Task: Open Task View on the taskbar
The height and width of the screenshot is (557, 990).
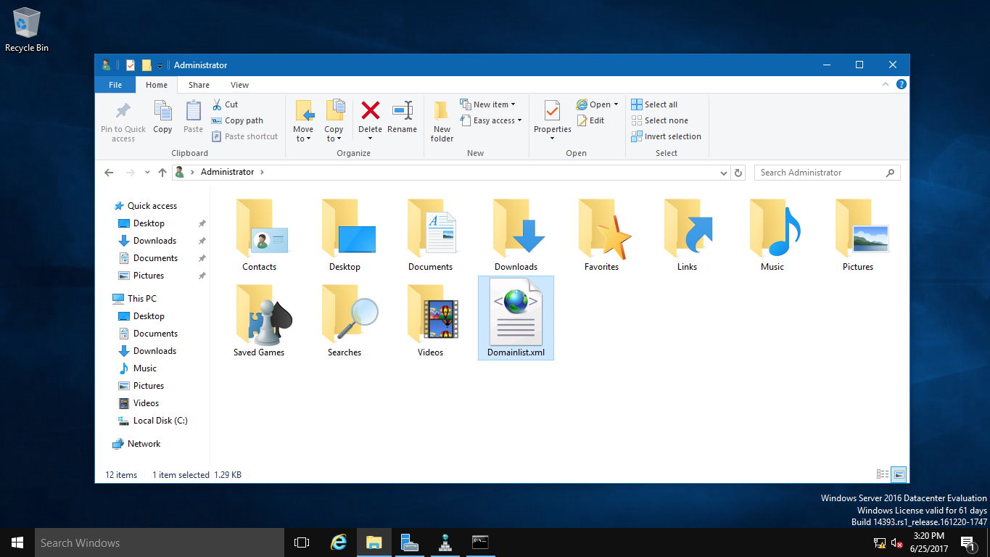Action: pyautogui.click(x=302, y=542)
